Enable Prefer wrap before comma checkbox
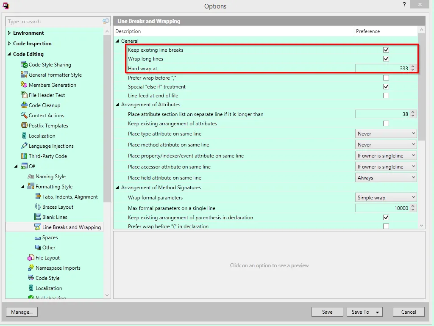This screenshot has width=434, height=326. tap(386, 78)
